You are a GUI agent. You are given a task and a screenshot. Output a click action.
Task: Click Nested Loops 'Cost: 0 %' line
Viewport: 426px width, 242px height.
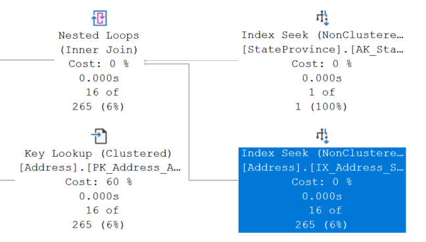coord(99,64)
